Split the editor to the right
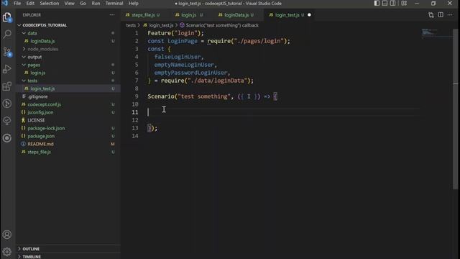The height and width of the screenshot is (259, 460). (x=441, y=15)
